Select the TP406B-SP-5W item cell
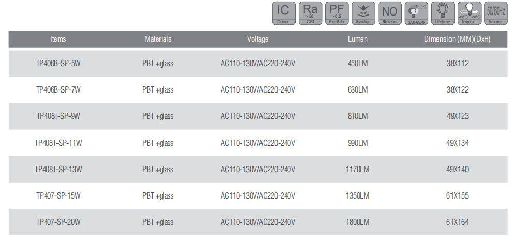This screenshot has width=524, height=243. tap(58, 64)
